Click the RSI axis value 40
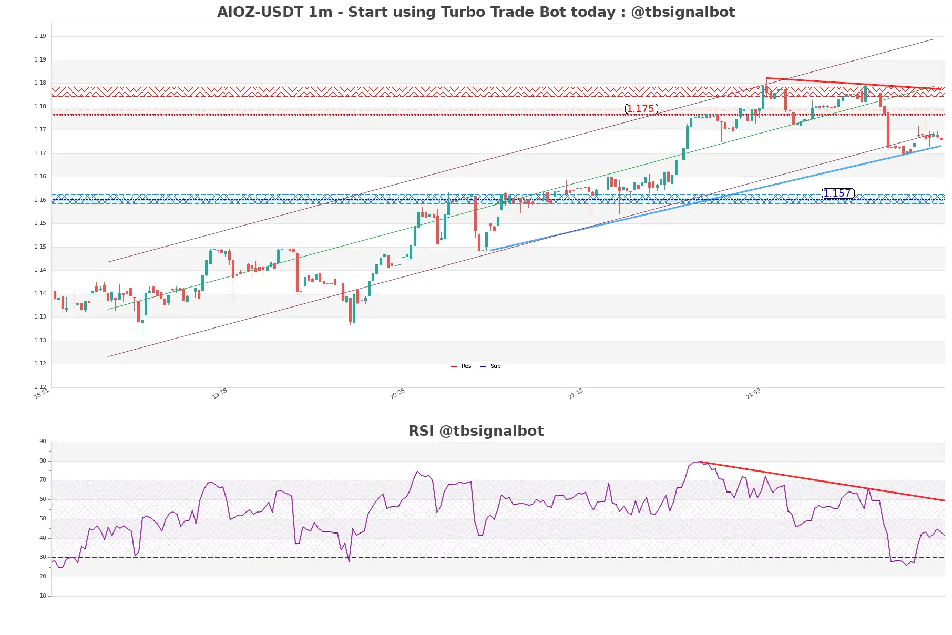Screen dimensions: 952x635 43,538
